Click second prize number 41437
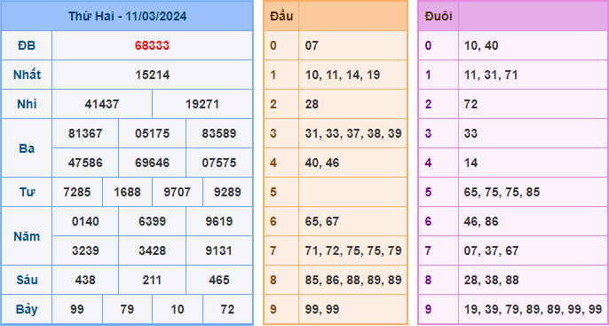Screen dimensions: 609x326 102,104
